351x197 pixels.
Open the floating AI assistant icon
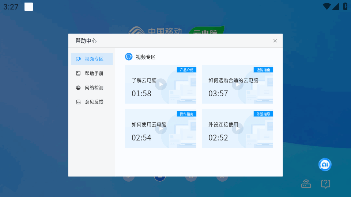point(325,165)
